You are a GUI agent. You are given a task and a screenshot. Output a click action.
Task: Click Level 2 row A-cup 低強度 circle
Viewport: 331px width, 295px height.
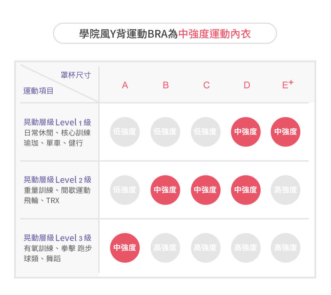tap(125, 190)
